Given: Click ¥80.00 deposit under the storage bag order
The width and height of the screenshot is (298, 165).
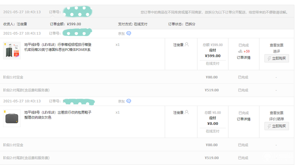Looking at the screenshot, I should pos(212,145).
